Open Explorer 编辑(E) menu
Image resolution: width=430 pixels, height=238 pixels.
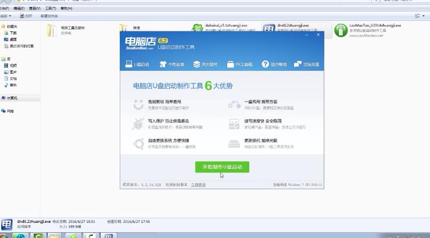point(19,9)
